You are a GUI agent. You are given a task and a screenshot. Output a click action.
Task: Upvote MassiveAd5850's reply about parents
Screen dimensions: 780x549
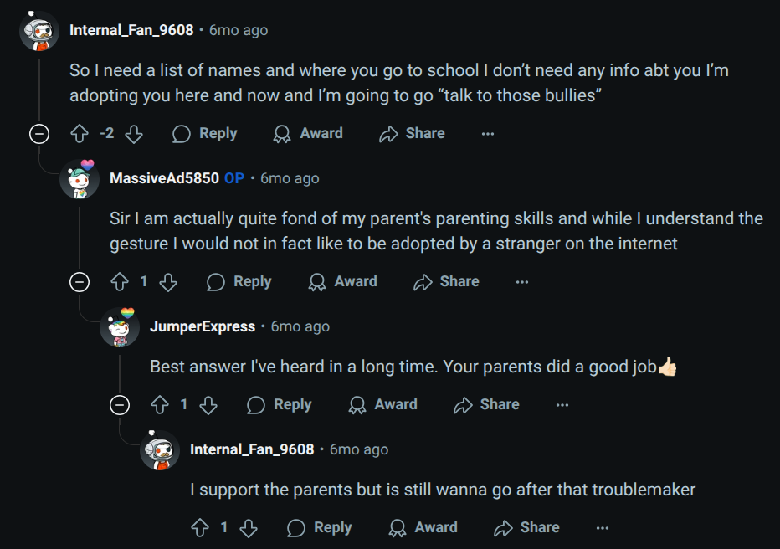click(120, 282)
